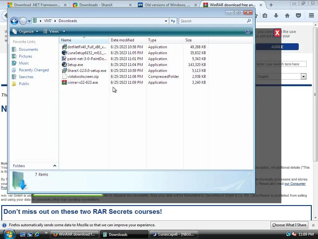The height and width of the screenshot is (239, 318).
Task: Click Choose What I Share button
Action: [289, 225]
